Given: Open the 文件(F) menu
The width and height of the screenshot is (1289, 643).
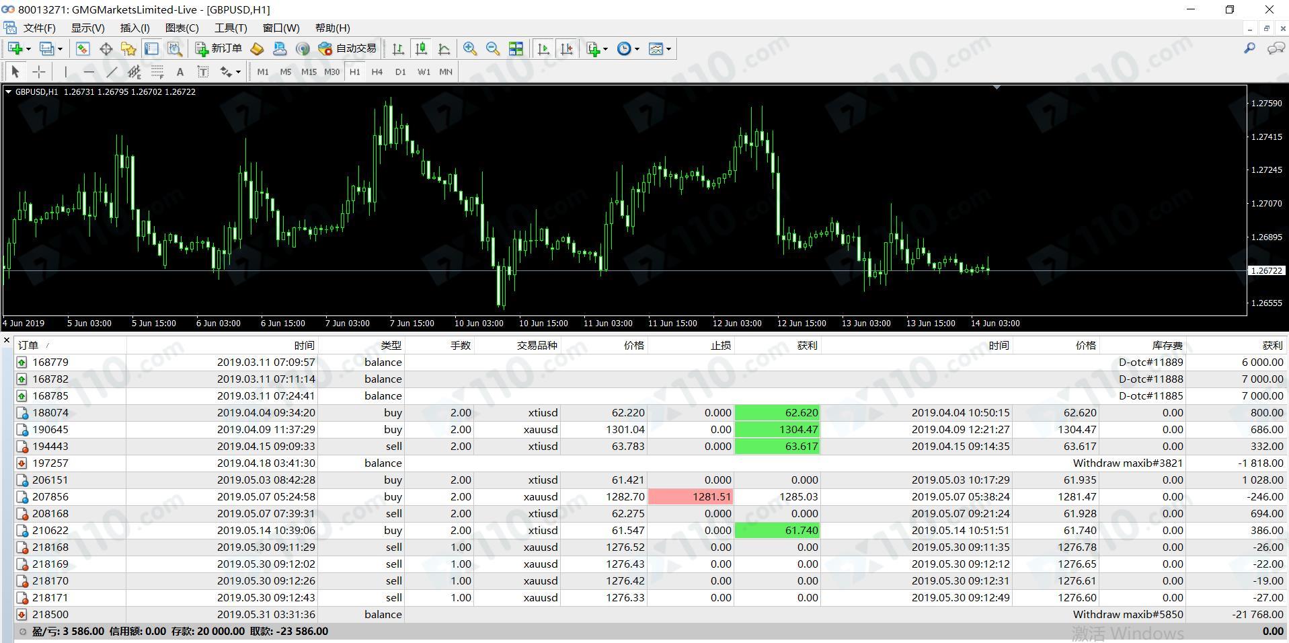Looking at the screenshot, I should [39, 28].
